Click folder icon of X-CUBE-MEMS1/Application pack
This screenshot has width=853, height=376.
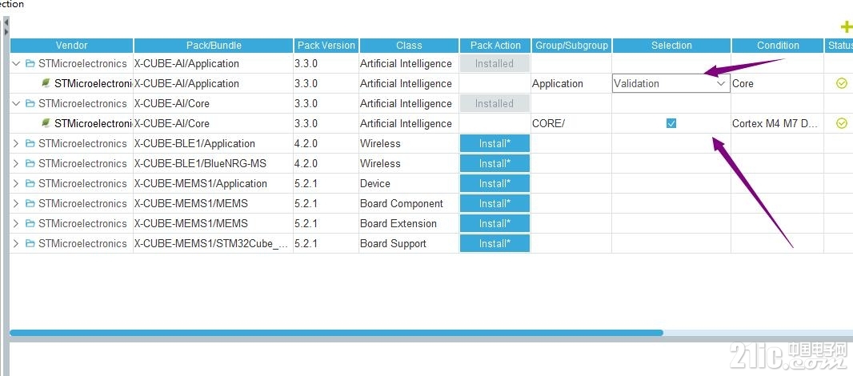(30, 183)
